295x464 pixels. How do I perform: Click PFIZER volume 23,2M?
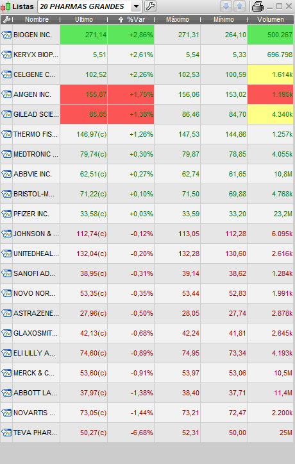[283, 214]
